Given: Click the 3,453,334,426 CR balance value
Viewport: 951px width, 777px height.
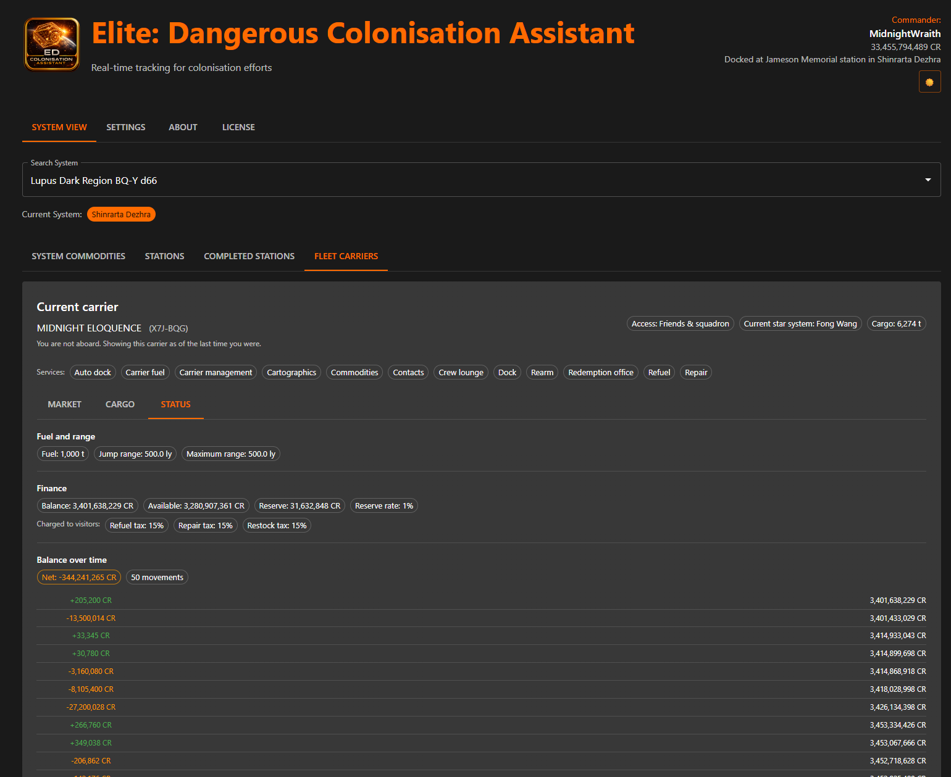Looking at the screenshot, I should point(898,725).
